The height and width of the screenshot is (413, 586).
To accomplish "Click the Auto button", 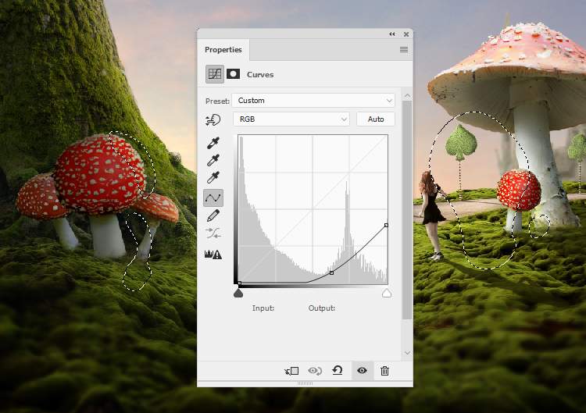I will [376, 119].
